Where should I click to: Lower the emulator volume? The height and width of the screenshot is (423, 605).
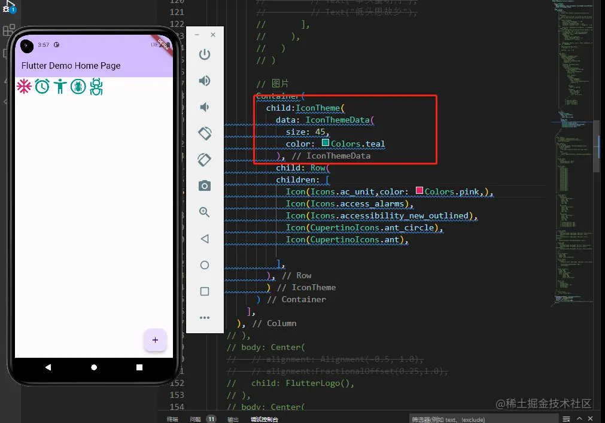205,107
